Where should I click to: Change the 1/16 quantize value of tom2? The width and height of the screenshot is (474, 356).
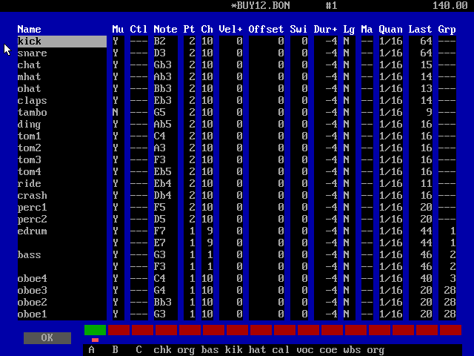click(391, 148)
